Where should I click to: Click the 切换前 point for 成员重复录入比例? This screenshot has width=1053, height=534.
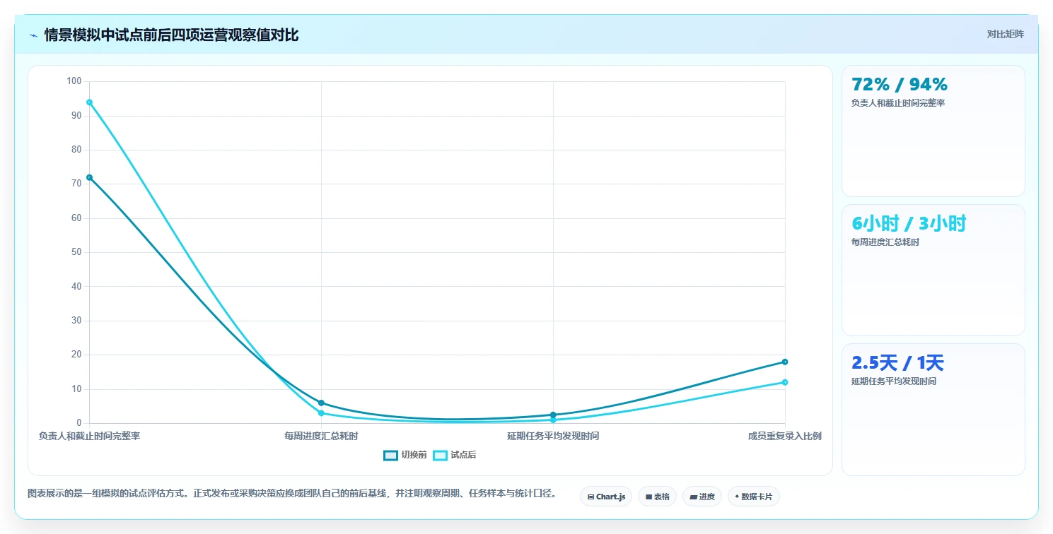pyautogui.click(x=785, y=362)
